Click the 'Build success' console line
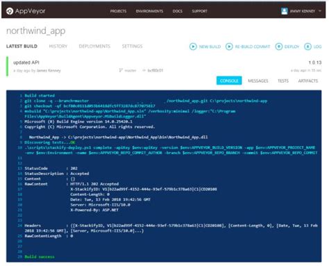 40,257
